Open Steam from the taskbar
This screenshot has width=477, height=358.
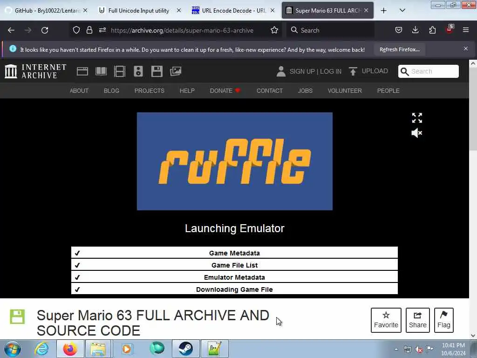coord(185,349)
